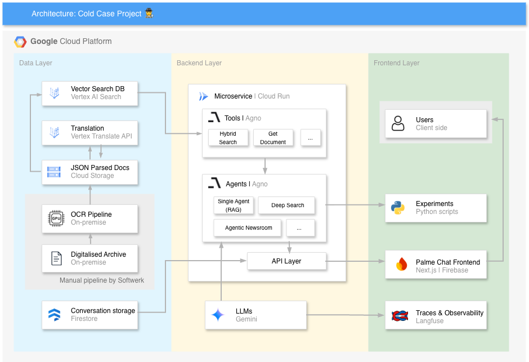The height and width of the screenshot is (362, 529).
Task: Expand the ellipsis next to Get Document
Action: click(311, 137)
